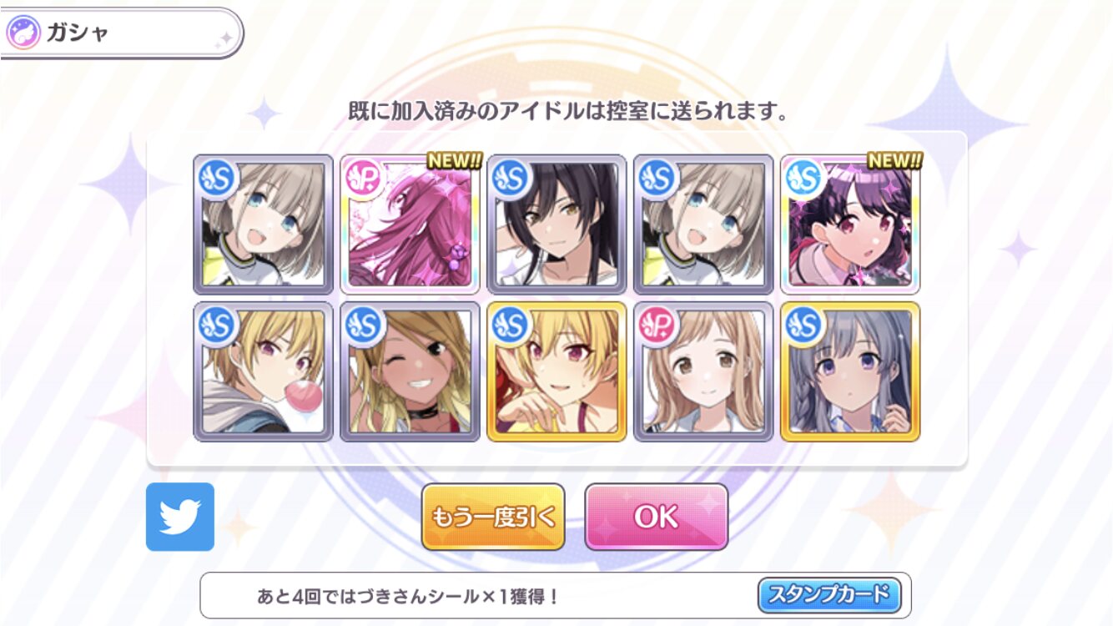Image resolution: width=1113 pixels, height=626 pixels.
Task: Click the orange もう一度引く redraw button
Action: tap(493, 517)
